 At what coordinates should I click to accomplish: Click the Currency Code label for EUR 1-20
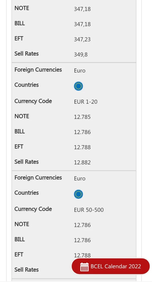point(33,101)
